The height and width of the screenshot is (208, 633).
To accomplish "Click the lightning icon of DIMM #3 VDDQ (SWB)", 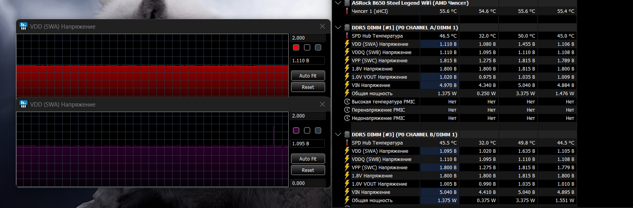I will tap(347, 159).
